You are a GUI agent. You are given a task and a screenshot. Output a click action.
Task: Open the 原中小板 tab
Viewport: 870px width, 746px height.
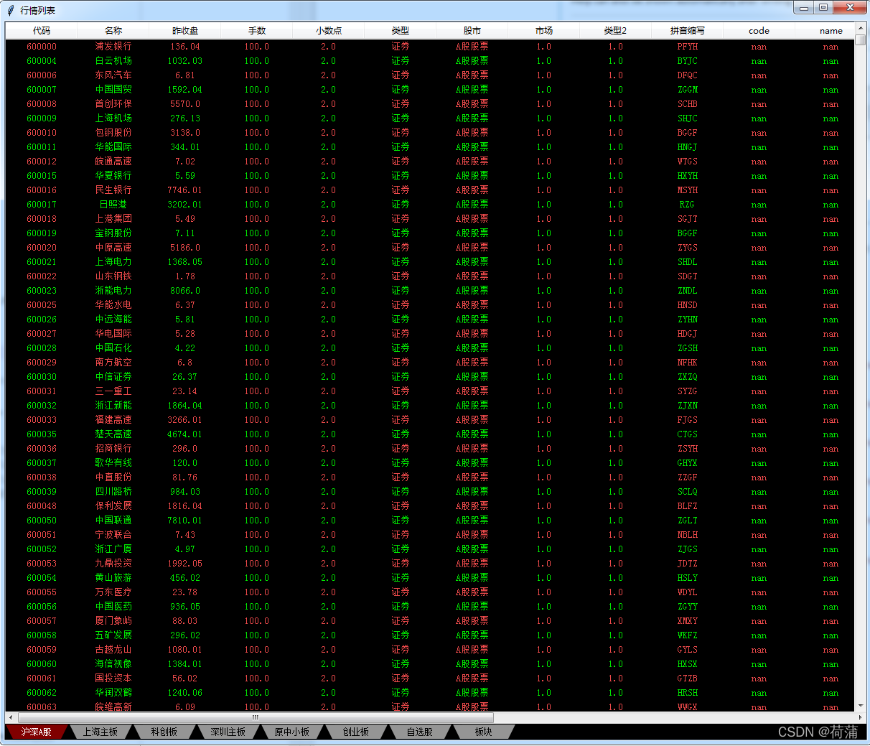291,732
